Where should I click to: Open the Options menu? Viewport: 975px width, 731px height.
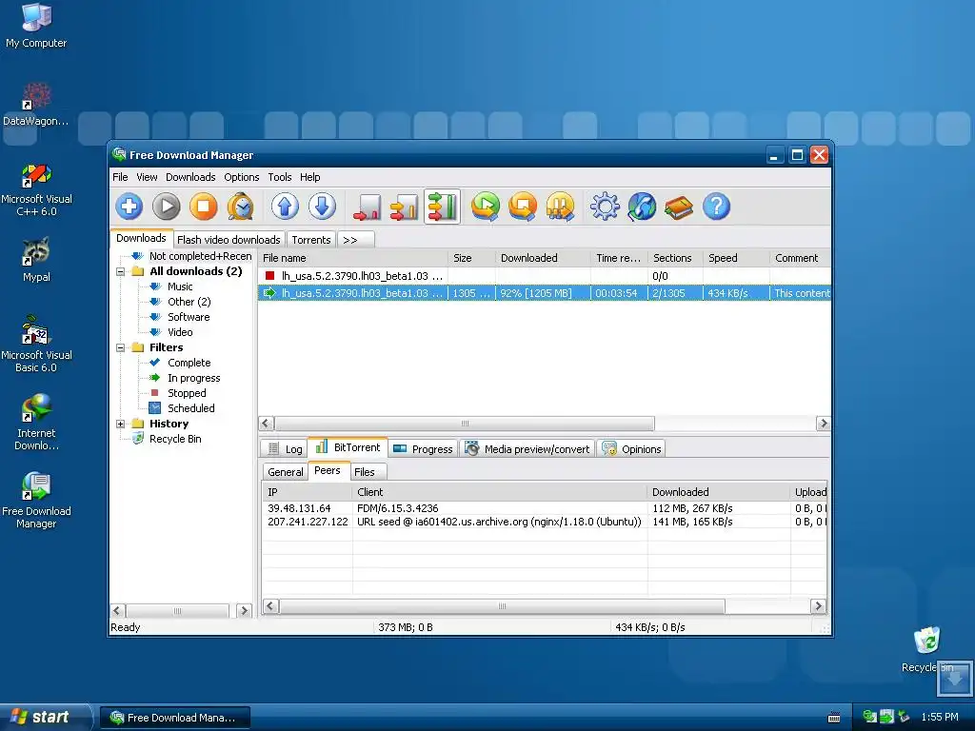click(241, 177)
